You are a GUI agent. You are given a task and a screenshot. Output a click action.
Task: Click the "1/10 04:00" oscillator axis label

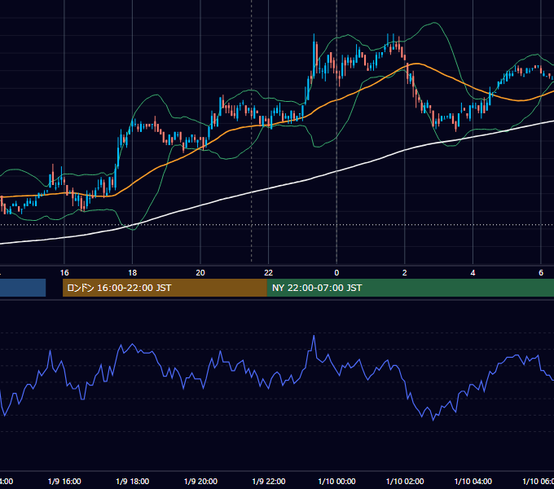click(x=473, y=482)
